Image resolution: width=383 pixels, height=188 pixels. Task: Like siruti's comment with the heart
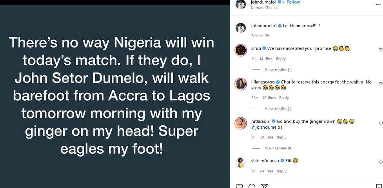pos(381,50)
